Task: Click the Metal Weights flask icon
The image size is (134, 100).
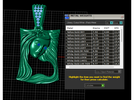Action: pos(67,17)
